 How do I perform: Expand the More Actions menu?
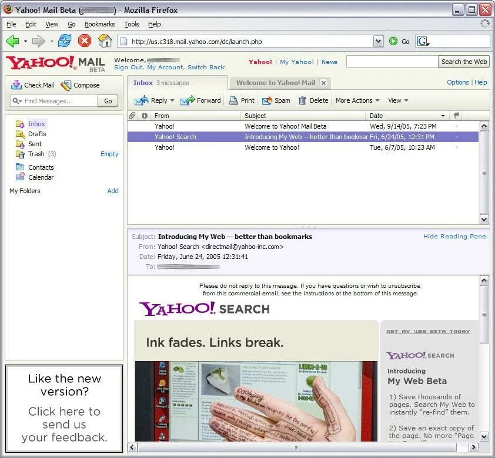click(357, 100)
